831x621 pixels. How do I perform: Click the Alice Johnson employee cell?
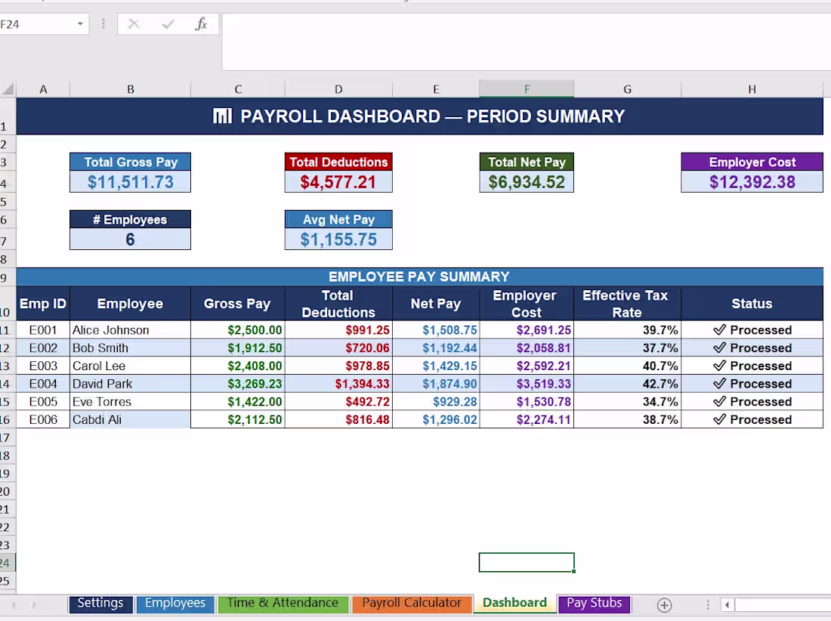click(x=131, y=330)
